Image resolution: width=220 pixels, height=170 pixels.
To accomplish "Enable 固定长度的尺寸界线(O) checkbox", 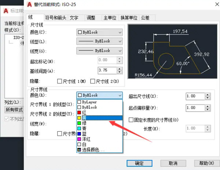I will (x=131, y=120).
